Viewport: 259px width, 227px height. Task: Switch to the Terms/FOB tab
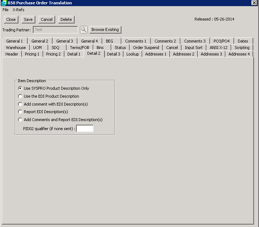point(80,48)
